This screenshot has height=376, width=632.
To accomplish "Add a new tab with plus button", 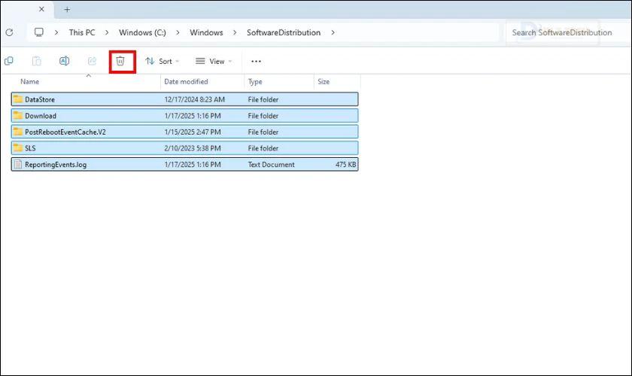I will (67, 9).
